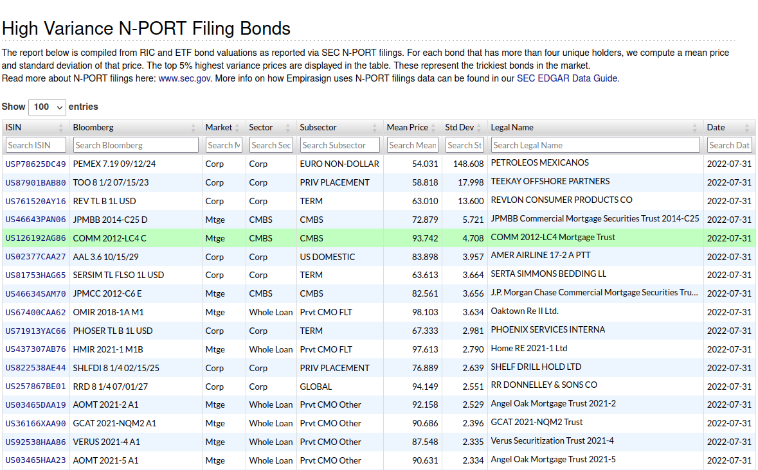The height and width of the screenshot is (470, 758).
Task: Open the www.sec.gov link
Action: 185,78
